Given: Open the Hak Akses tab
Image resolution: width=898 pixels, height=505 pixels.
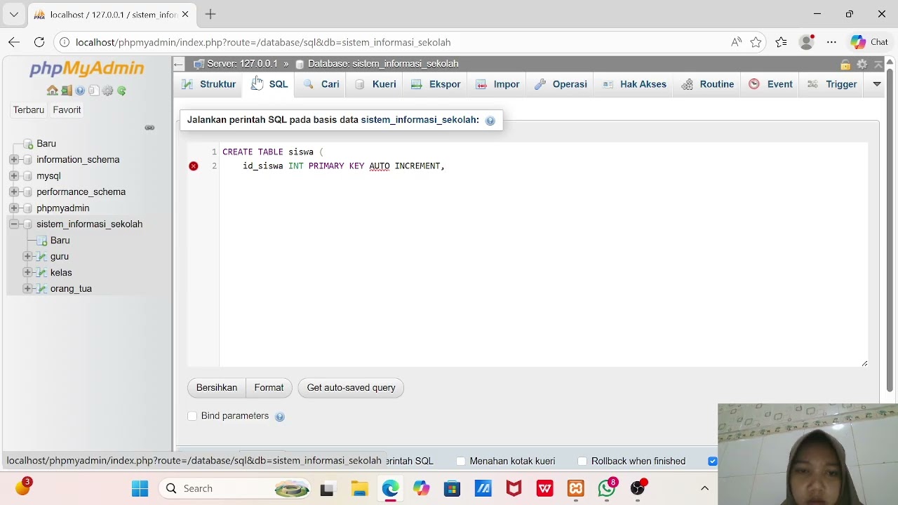Looking at the screenshot, I should click(x=634, y=84).
